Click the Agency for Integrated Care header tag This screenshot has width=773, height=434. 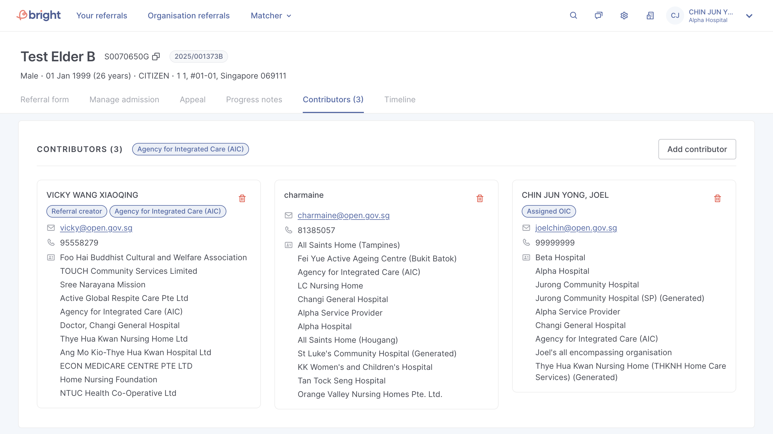point(190,149)
